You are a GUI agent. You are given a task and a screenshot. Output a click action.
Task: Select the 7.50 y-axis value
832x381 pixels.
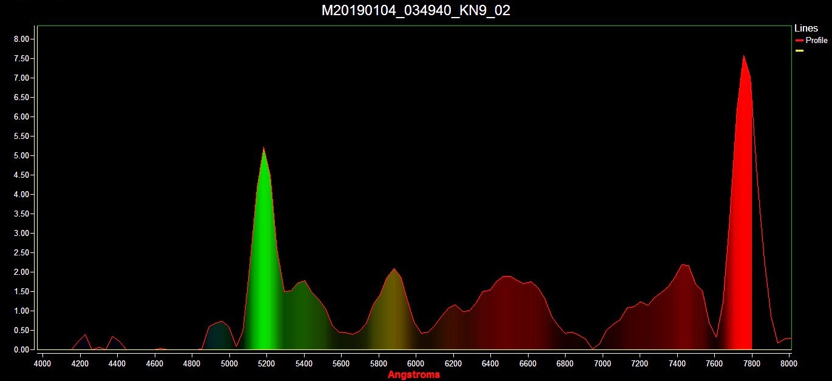(x=21, y=58)
